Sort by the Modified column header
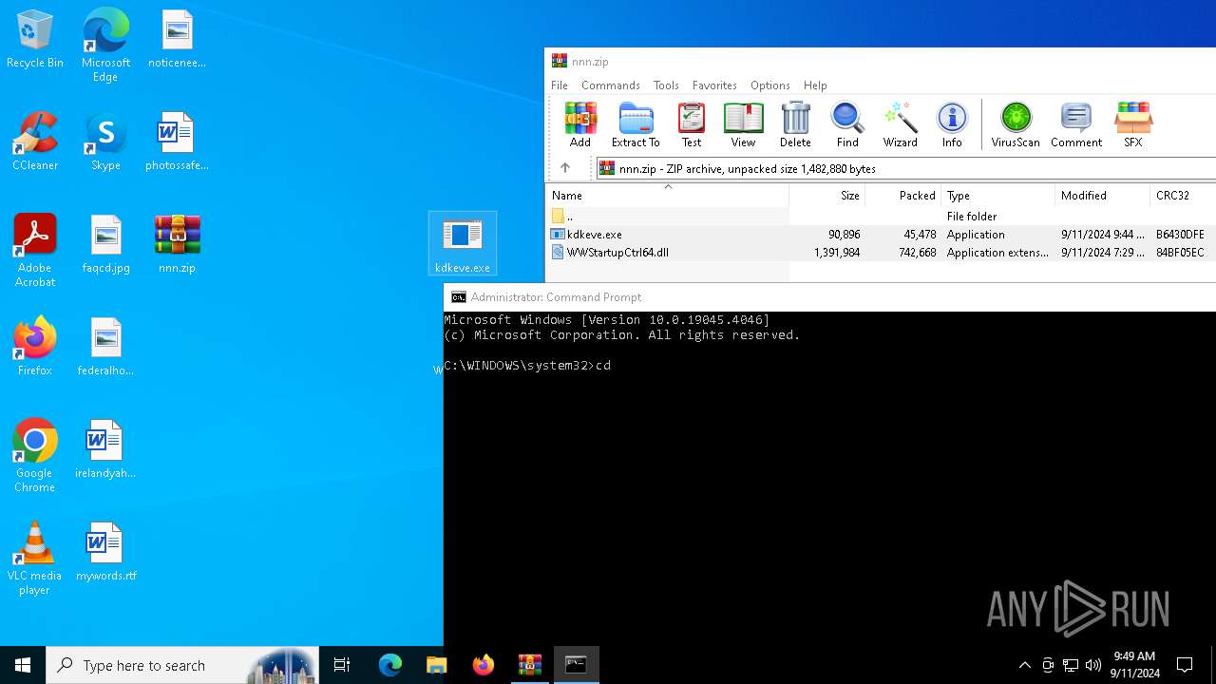 [x=1102, y=196]
